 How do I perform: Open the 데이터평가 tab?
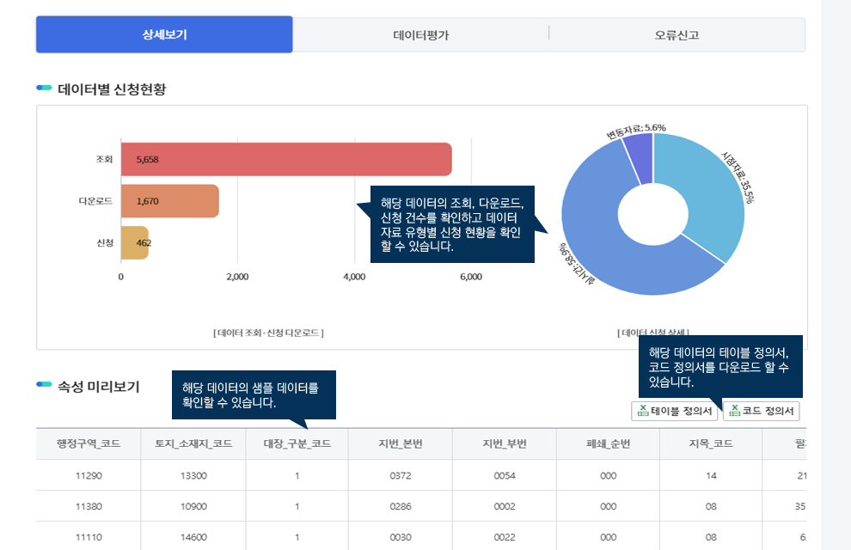[420, 35]
